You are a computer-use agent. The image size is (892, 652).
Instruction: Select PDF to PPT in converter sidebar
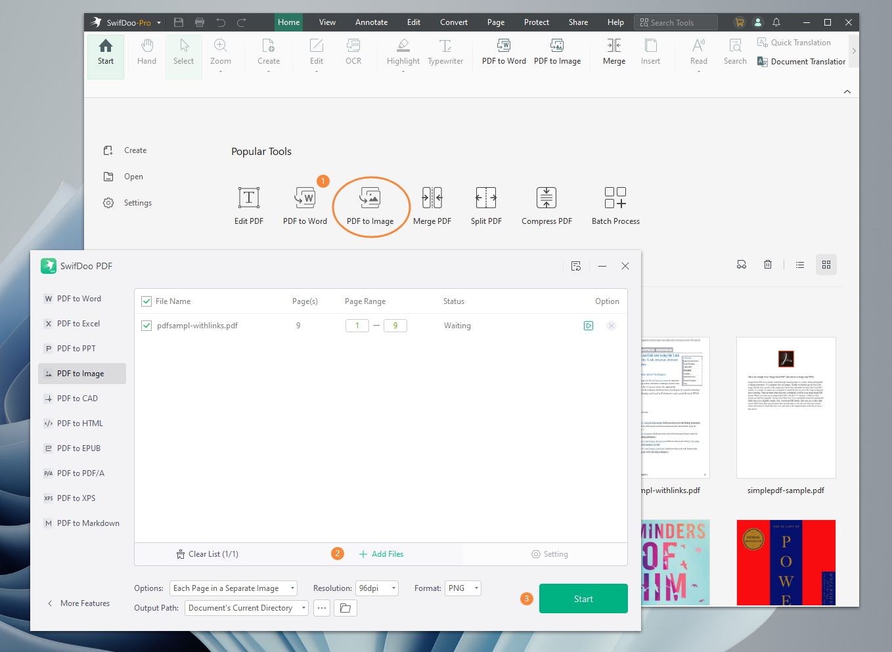pos(82,349)
